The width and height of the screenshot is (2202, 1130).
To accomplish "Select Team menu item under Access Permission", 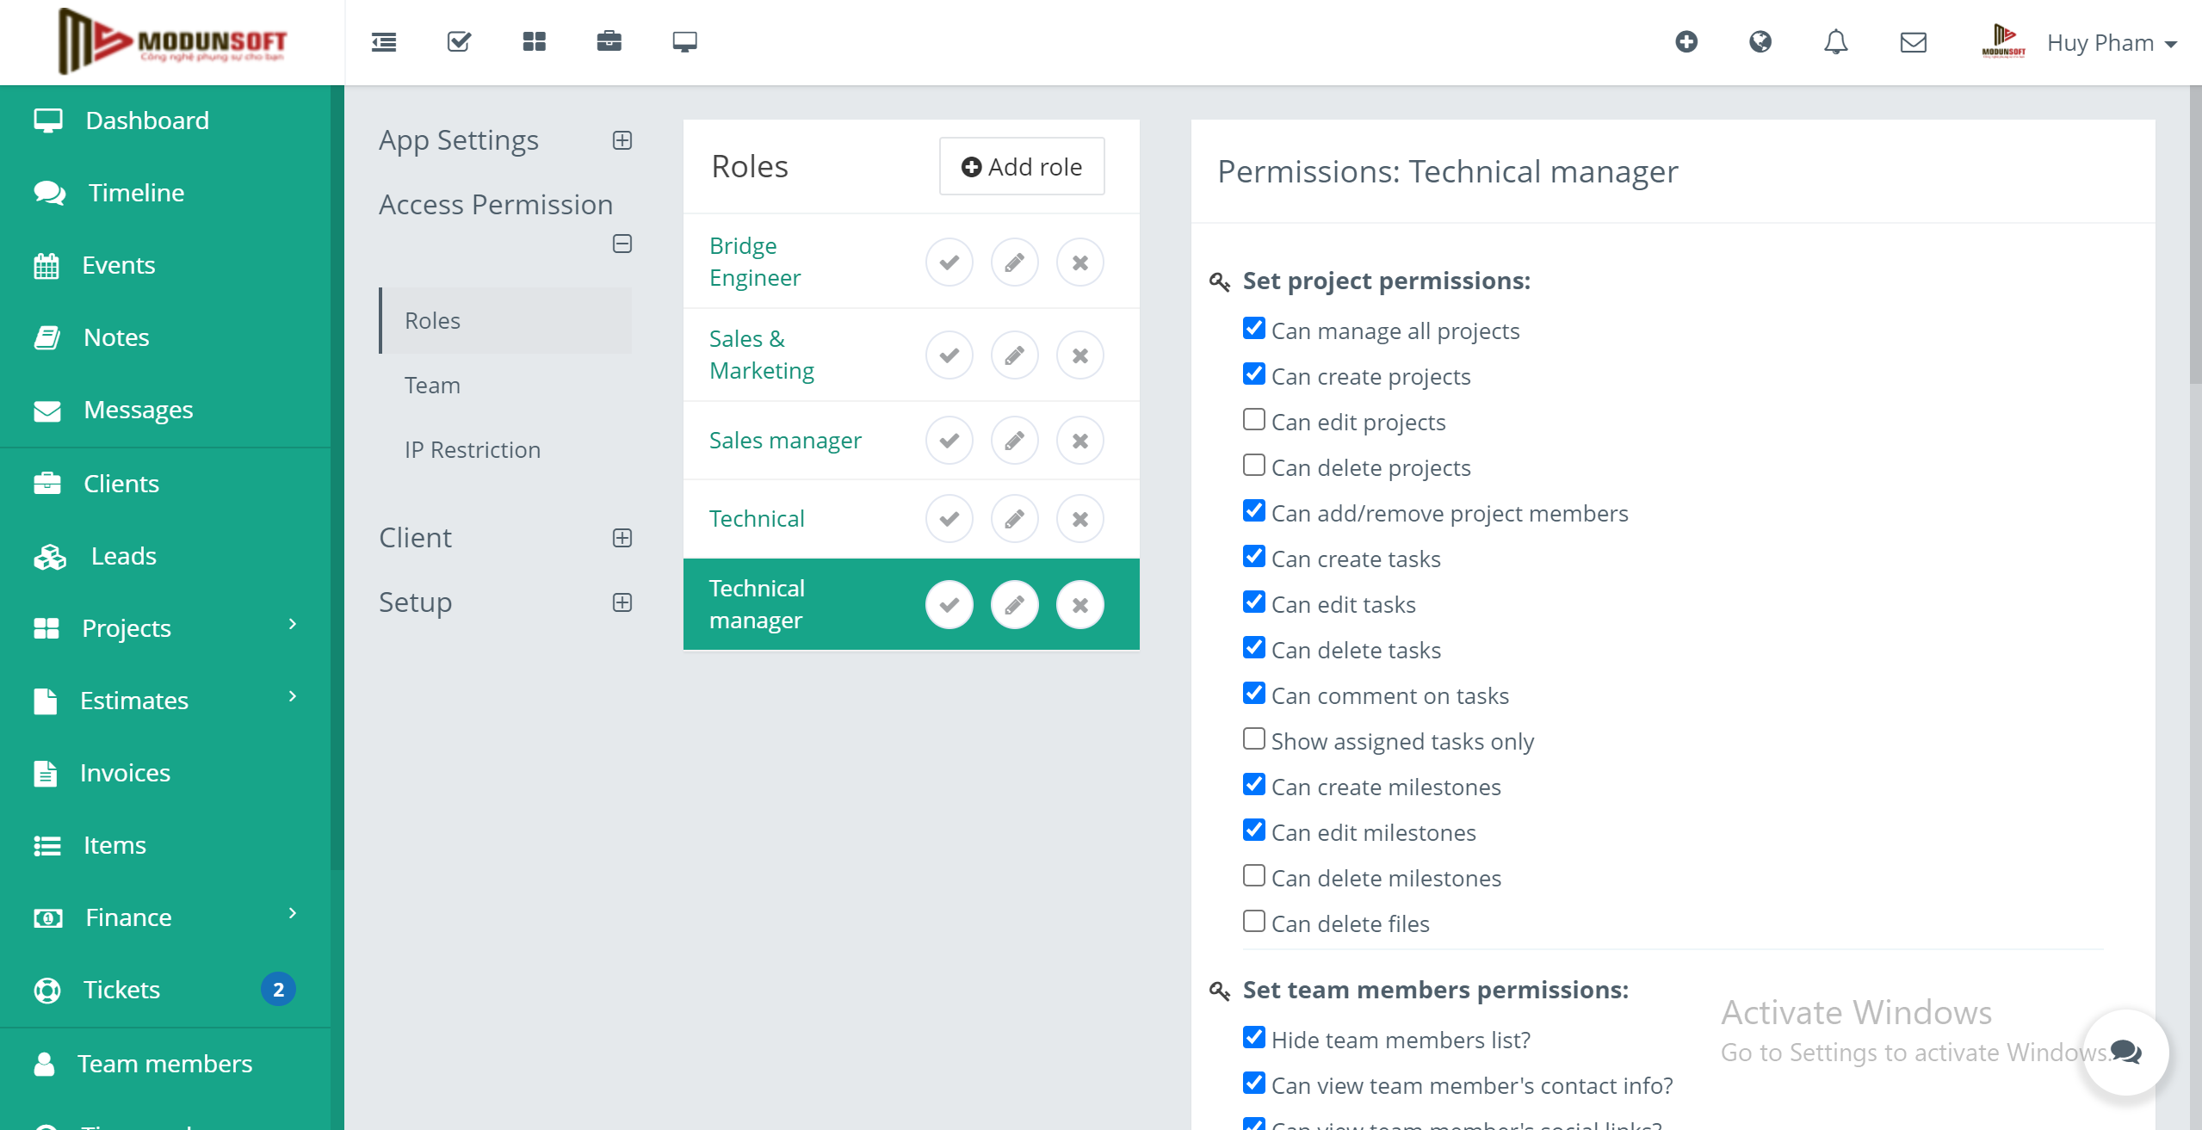I will [432, 383].
